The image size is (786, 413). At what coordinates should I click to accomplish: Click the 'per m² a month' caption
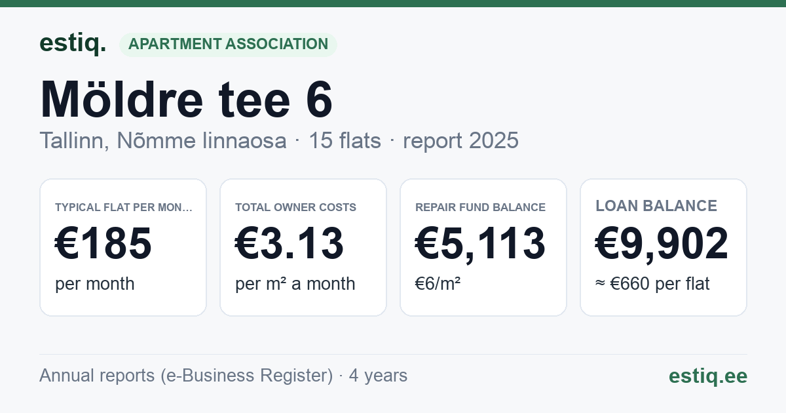pos(295,284)
